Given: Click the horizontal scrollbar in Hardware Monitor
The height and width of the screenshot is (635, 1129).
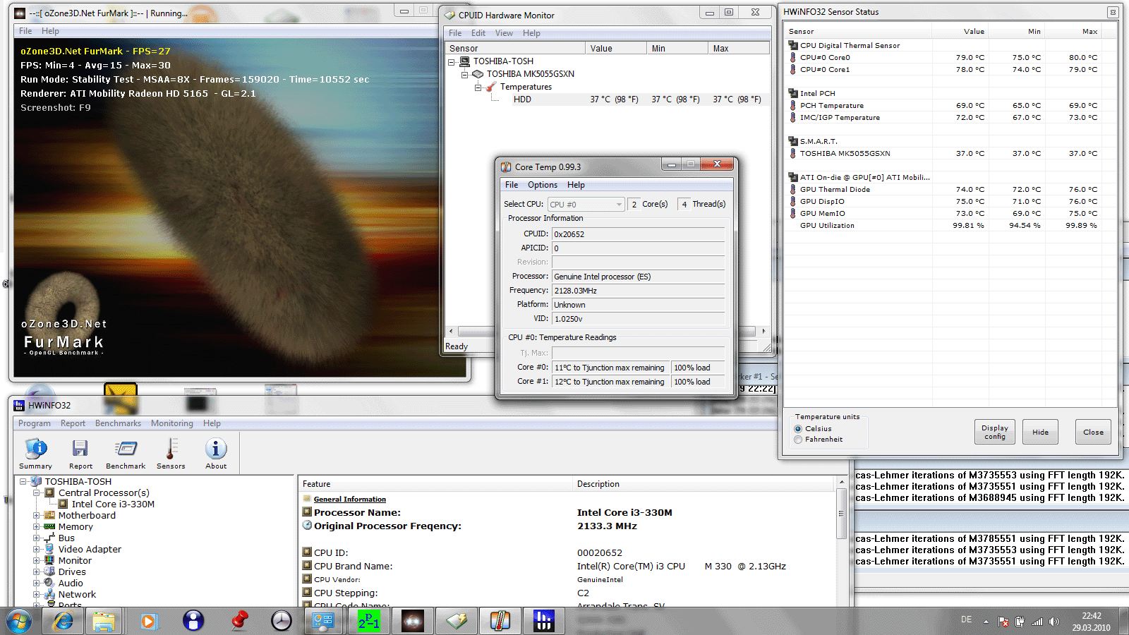Looking at the screenshot, I should 607,331.
